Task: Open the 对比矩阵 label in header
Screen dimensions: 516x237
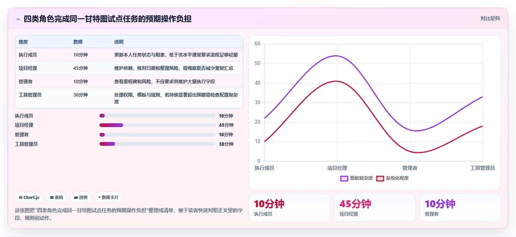Action: click(490, 18)
